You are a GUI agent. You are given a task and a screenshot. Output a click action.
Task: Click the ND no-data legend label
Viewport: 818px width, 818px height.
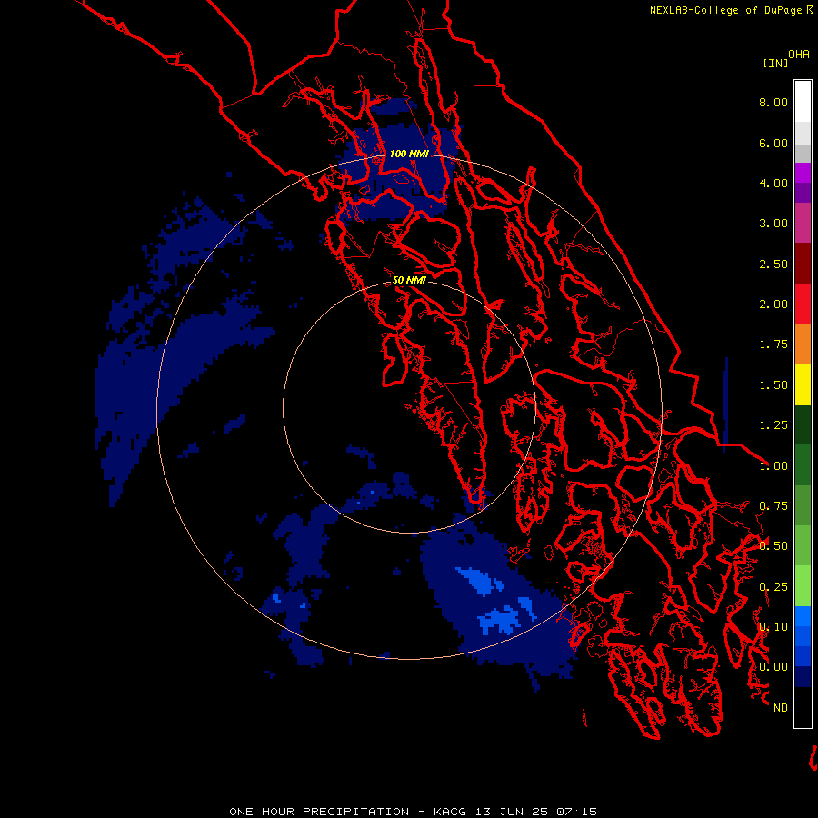(x=781, y=708)
